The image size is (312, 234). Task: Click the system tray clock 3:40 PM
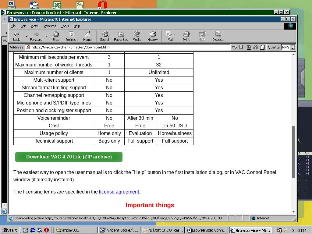tap(299, 230)
